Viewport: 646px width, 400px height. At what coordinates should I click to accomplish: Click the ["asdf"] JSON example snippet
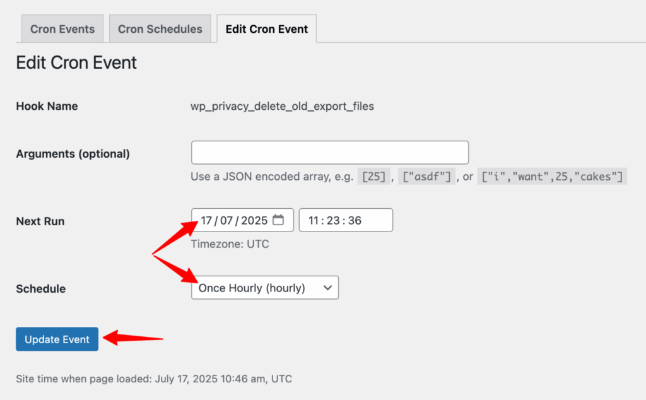coord(426,176)
